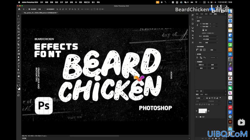Select the Horizontal Type tool
The width and height of the screenshot is (250, 140).
click(19, 67)
